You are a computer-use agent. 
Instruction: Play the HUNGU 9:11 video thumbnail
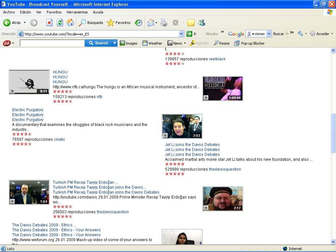point(29,82)
